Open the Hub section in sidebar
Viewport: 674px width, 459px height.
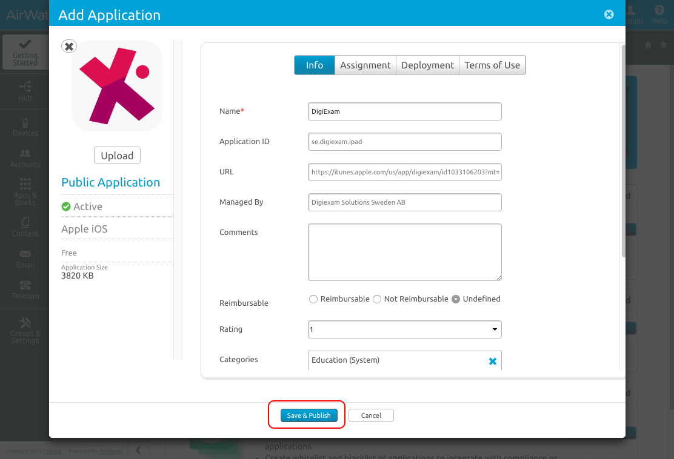click(25, 91)
